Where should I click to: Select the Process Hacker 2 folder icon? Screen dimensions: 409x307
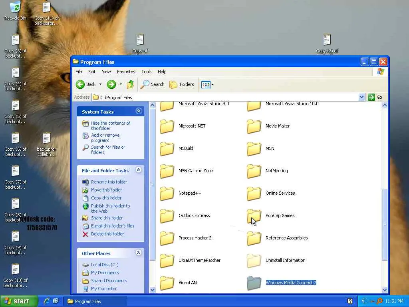[167, 239]
